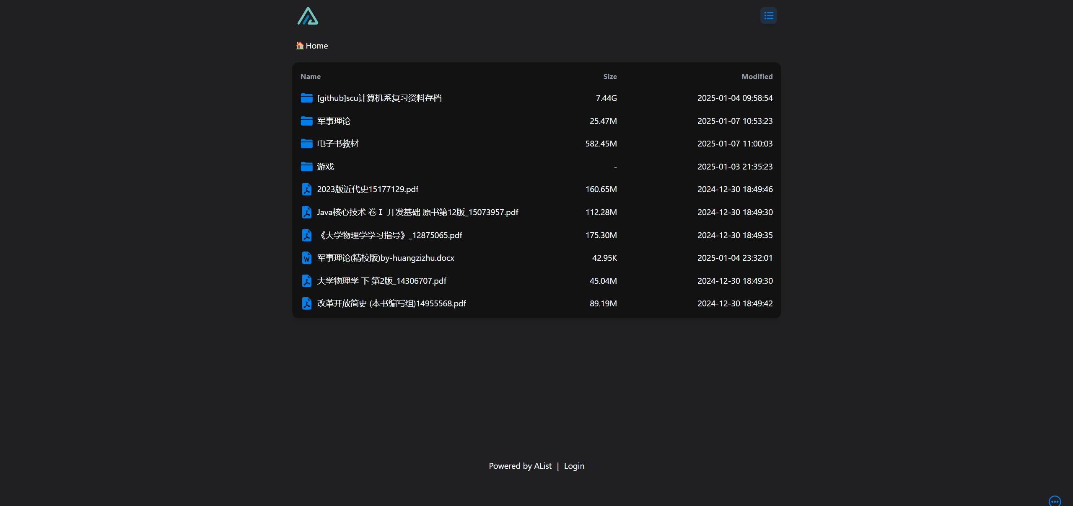Open 《大学物理学学习指导》_12875065.pdf file
This screenshot has height=506, width=1073.
click(390, 235)
